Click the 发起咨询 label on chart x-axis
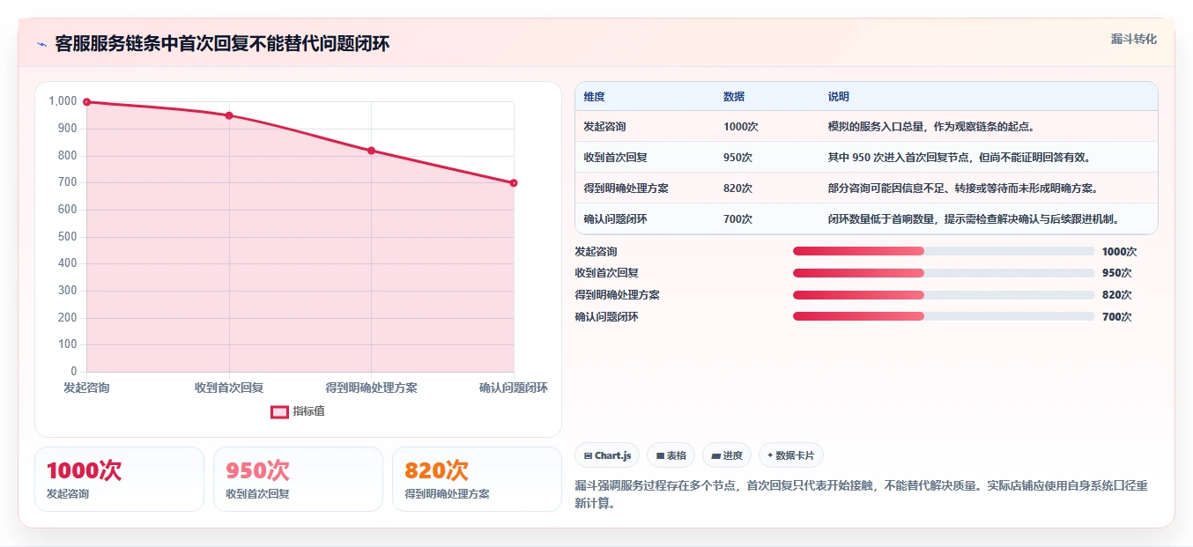 pyautogui.click(x=86, y=388)
